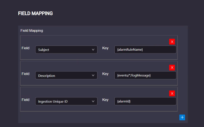Viewport: 204px width, 127px height.
Task: Open the Ingestion Unique ID dropdown
Action: 66,101
